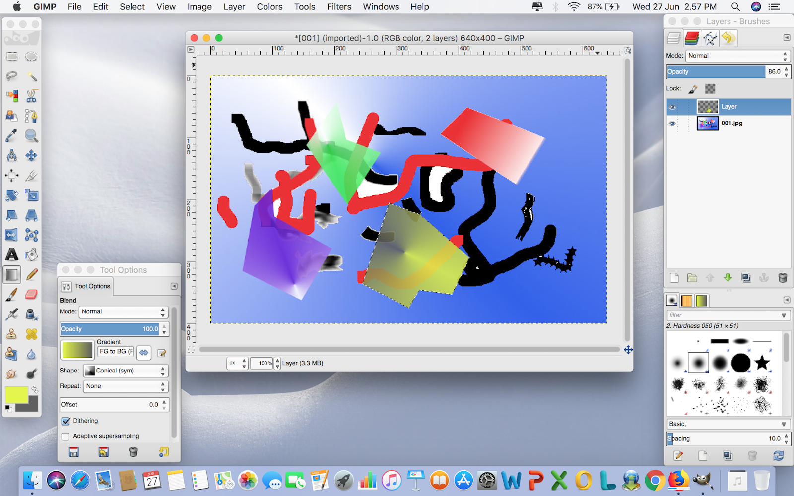Disable the Dithering option
This screenshot has height=496, width=794.
tap(66, 421)
